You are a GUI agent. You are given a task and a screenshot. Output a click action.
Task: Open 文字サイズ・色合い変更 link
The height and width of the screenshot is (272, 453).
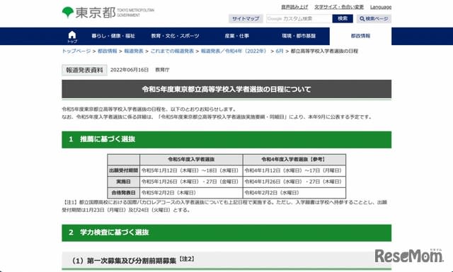[x=339, y=7]
